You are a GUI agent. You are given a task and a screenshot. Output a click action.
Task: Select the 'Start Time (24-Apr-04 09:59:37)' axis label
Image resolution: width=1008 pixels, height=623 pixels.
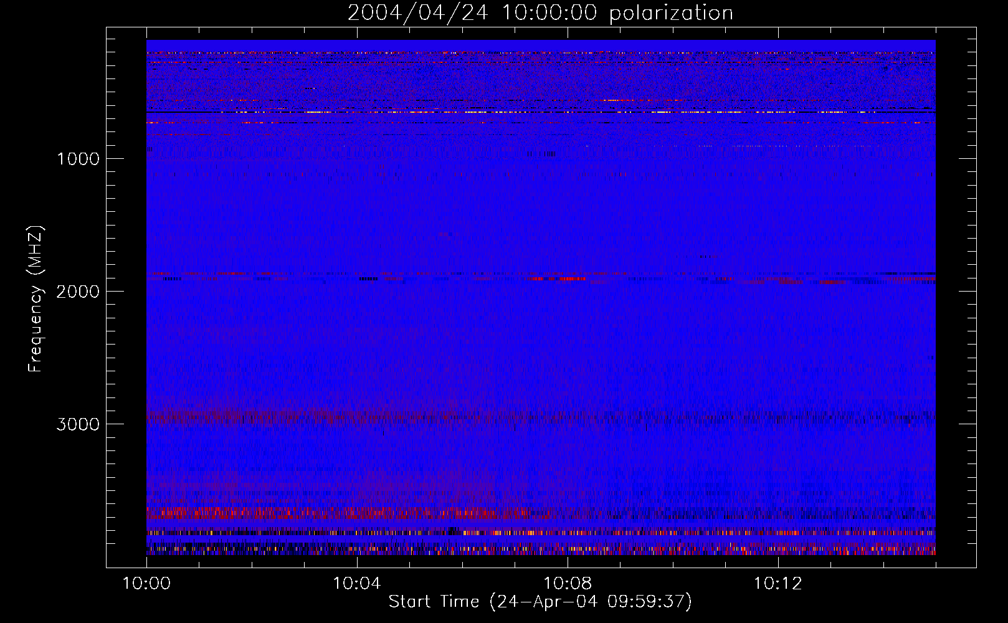click(540, 602)
